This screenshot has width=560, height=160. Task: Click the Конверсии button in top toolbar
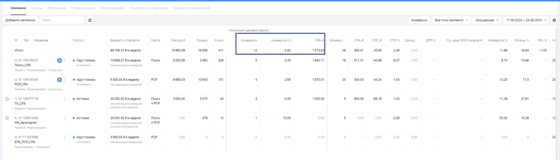(x=419, y=20)
